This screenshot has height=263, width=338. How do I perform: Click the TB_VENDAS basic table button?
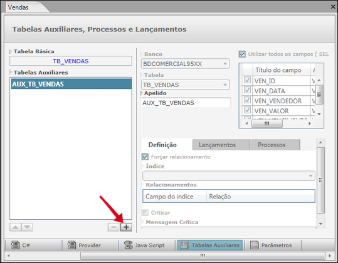[71, 61]
